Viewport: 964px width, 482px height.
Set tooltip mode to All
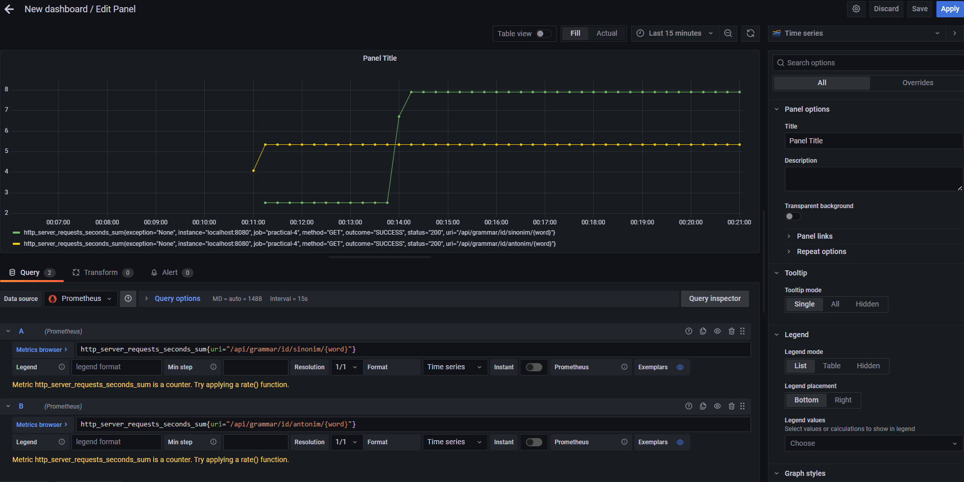835,304
